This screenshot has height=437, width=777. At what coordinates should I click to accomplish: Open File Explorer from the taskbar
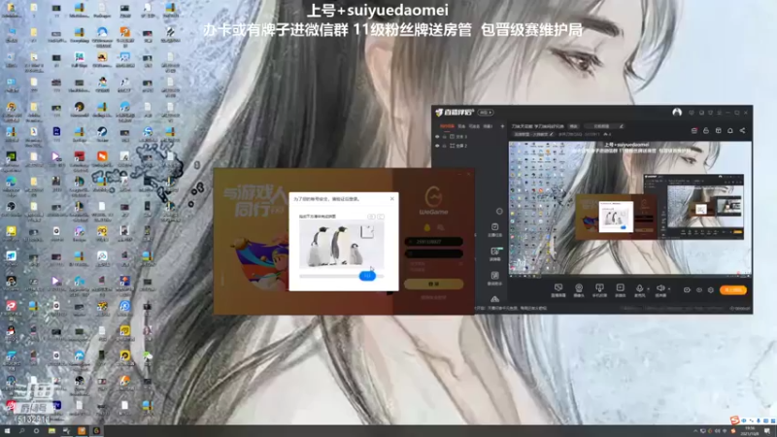pos(51,431)
